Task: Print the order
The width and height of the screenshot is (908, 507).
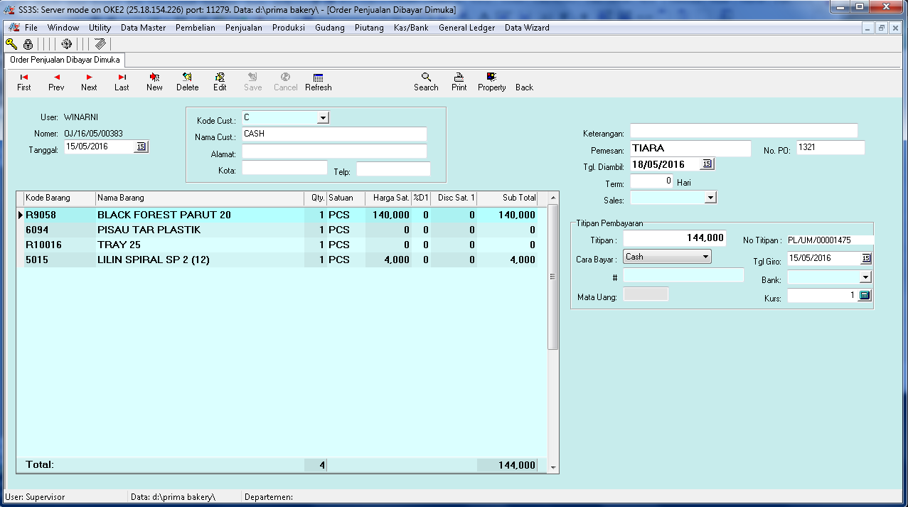Action: point(459,82)
